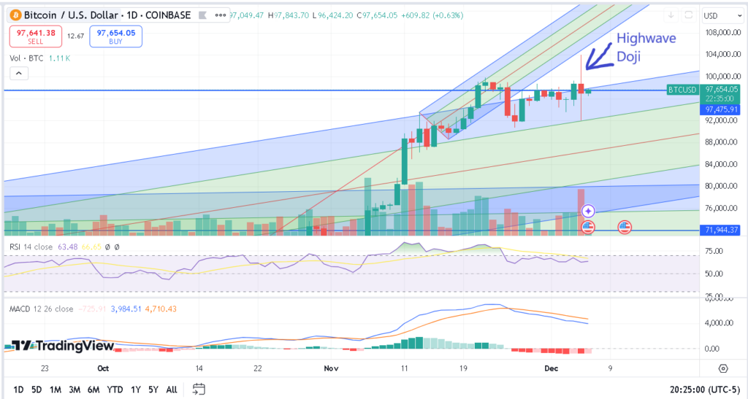Viewport: 748px width, 399px height.
Task: Click the RSI 50.00 scale label
Action: coord(714,274)
